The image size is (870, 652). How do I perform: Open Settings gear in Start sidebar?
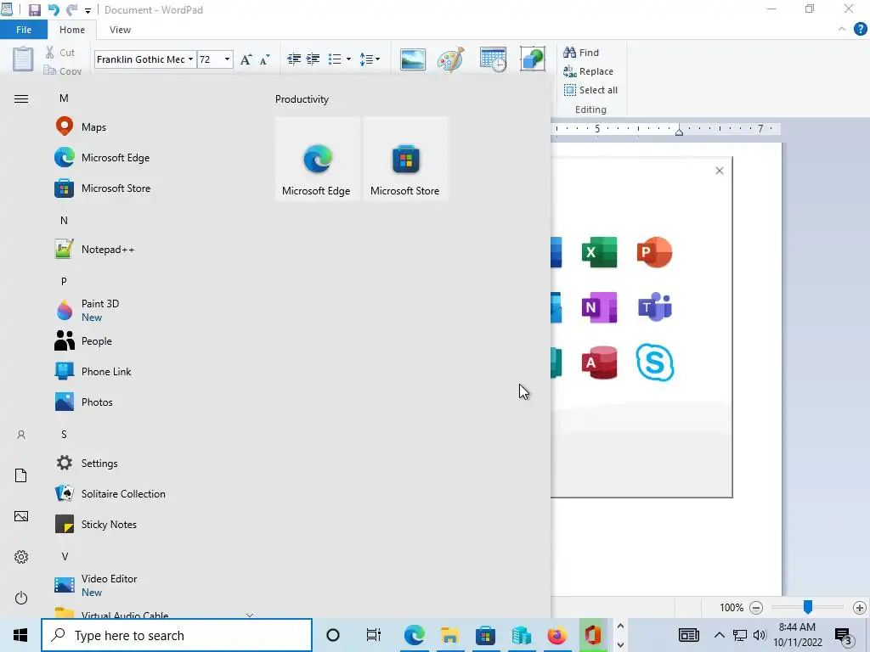click(x=21, y=557)
